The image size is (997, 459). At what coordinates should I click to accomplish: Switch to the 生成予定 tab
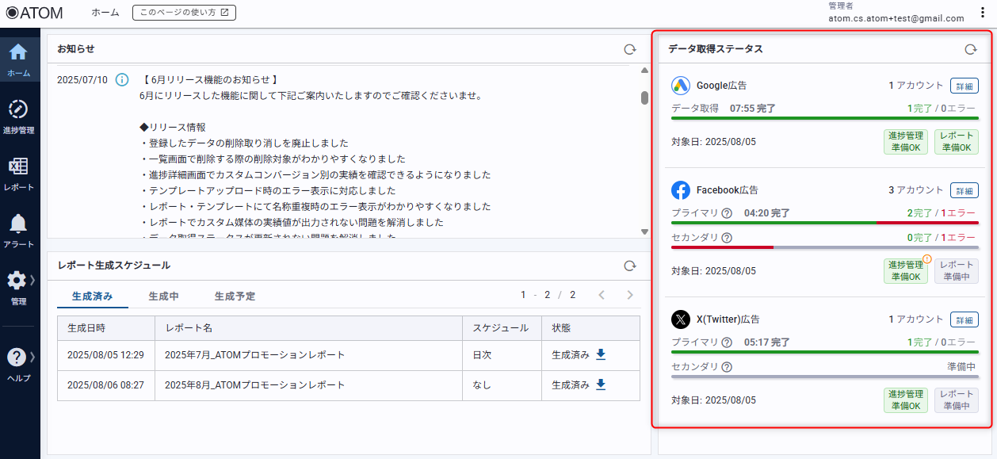(x=235, y=296)
